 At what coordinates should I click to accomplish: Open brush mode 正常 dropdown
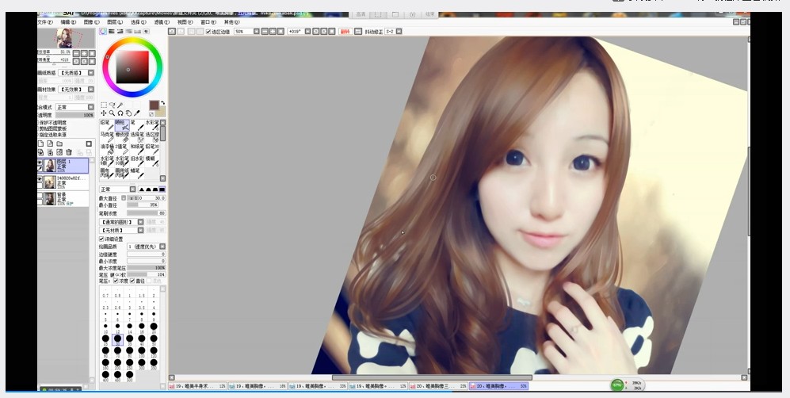[x=118, y=189]
